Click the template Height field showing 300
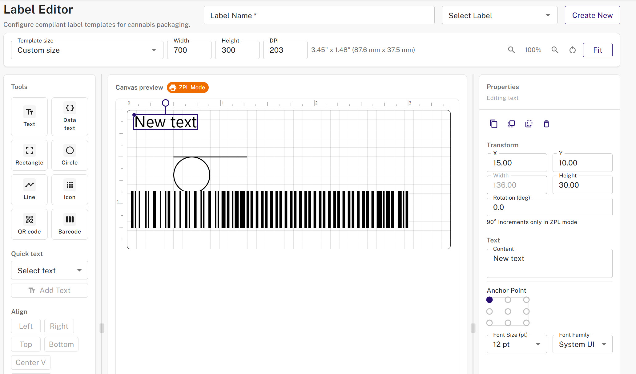 [x=237, y=50]
